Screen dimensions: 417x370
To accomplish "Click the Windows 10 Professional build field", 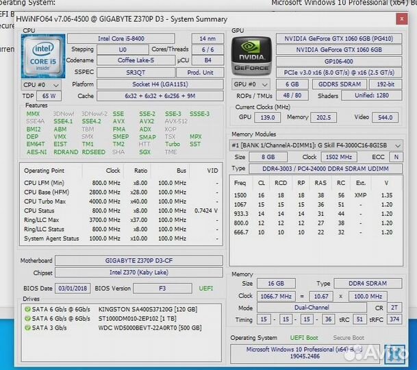I will coord(305,353).
